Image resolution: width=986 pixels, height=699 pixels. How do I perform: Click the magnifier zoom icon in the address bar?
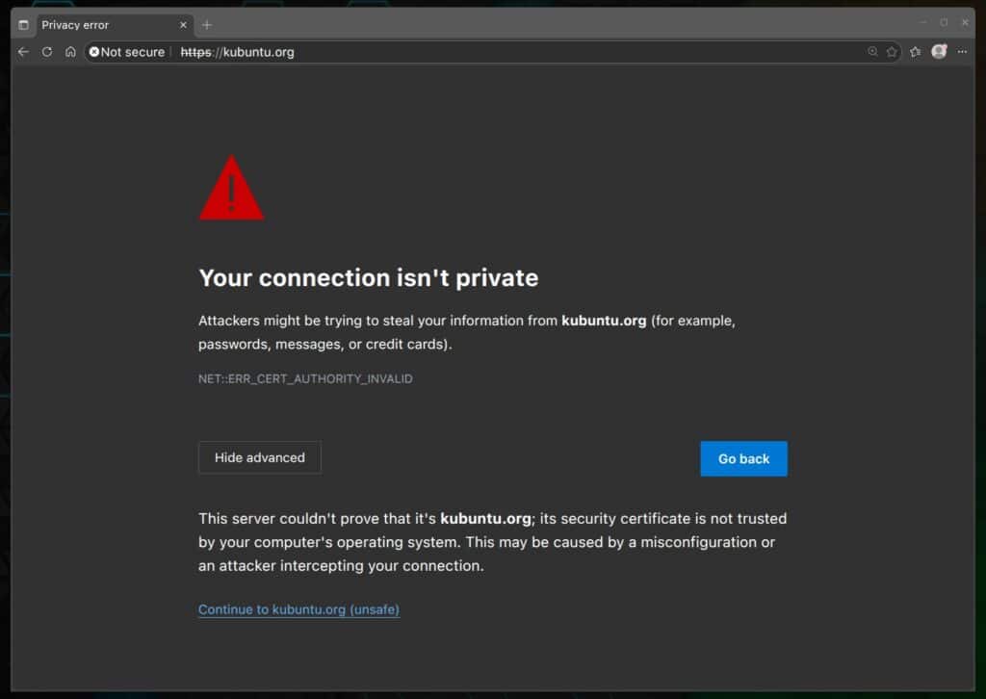coord(872,52)
